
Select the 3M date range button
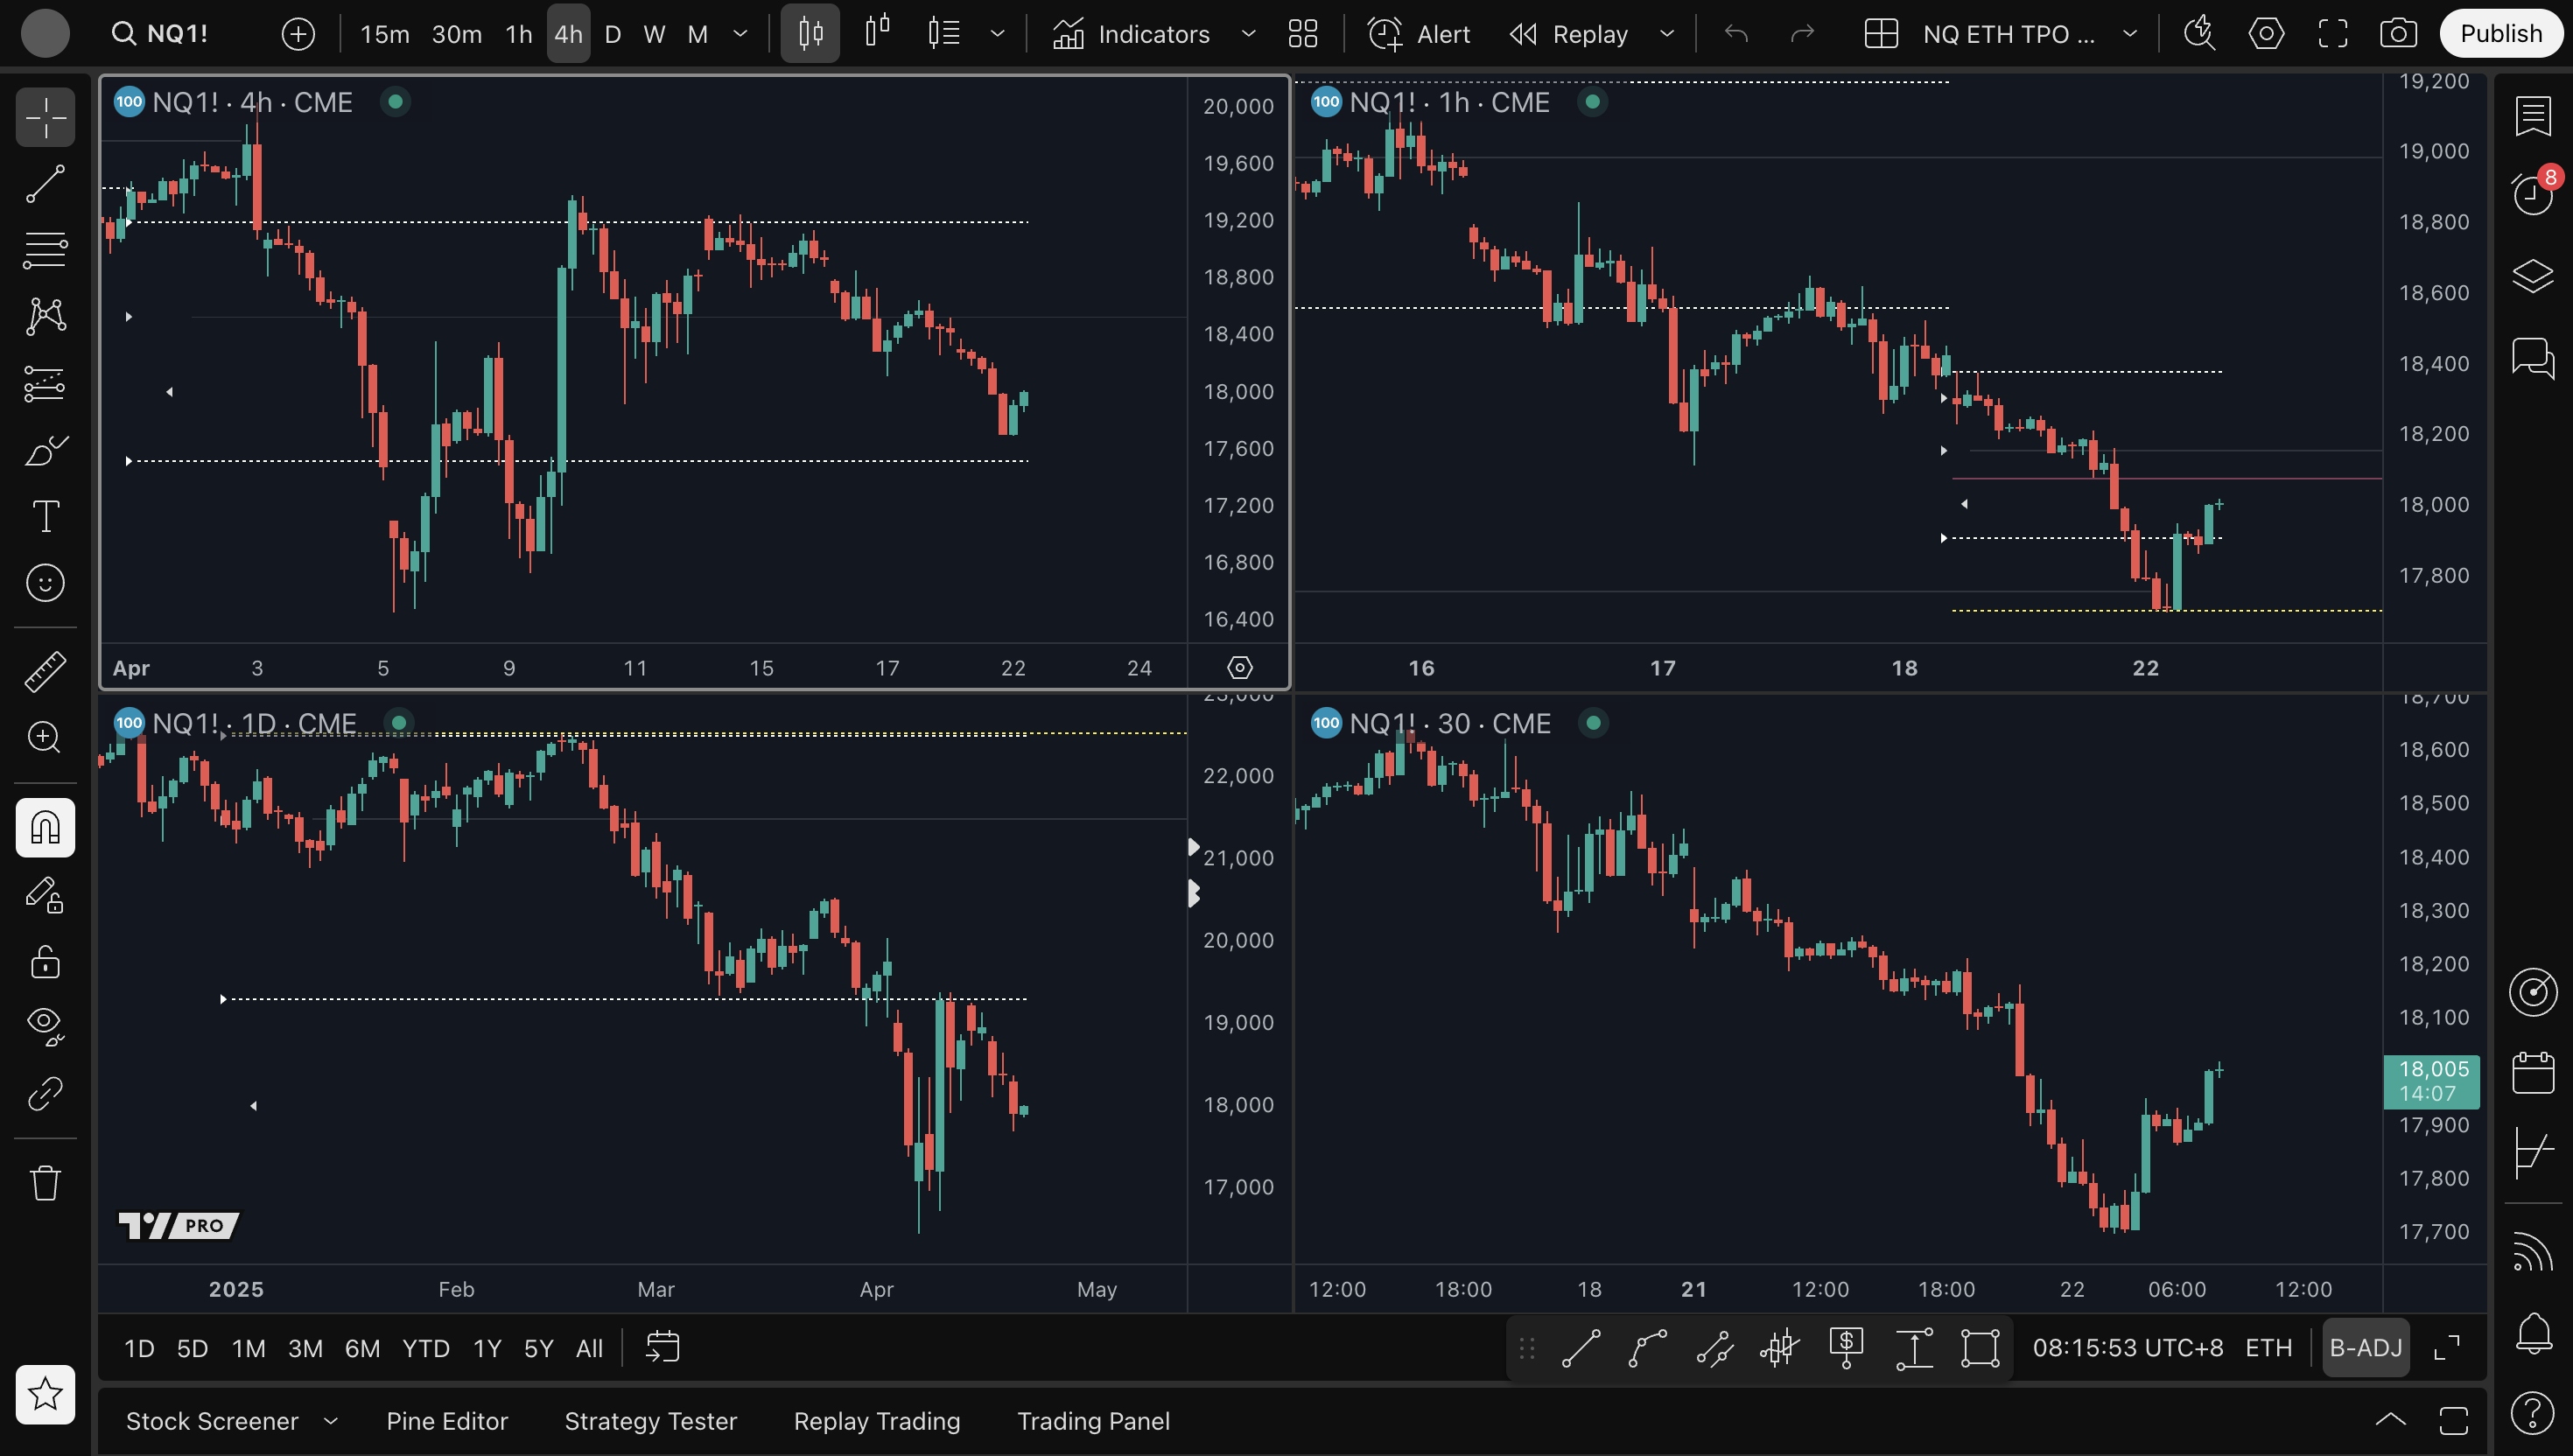click(305, 1348)
